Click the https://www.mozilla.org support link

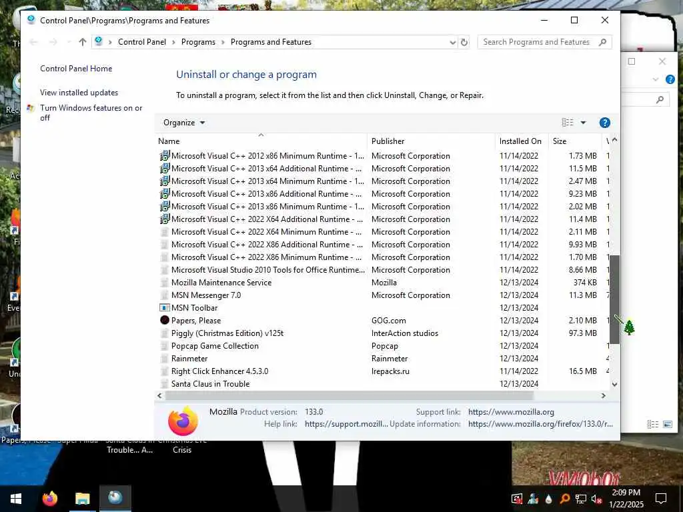511,412
